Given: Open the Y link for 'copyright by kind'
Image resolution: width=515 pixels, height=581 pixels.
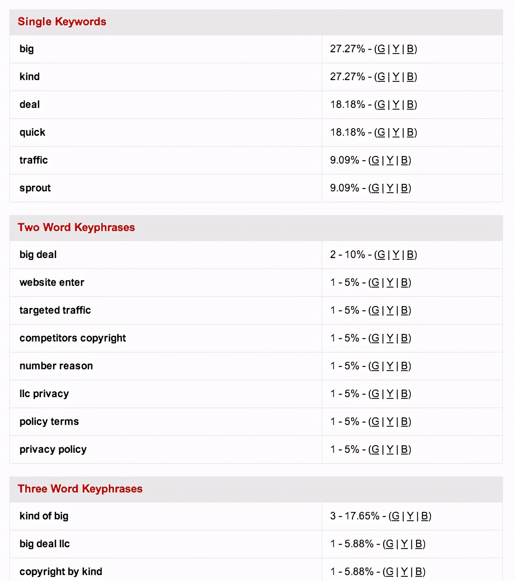Looking at the screenshot, I should tap(404, 572).
